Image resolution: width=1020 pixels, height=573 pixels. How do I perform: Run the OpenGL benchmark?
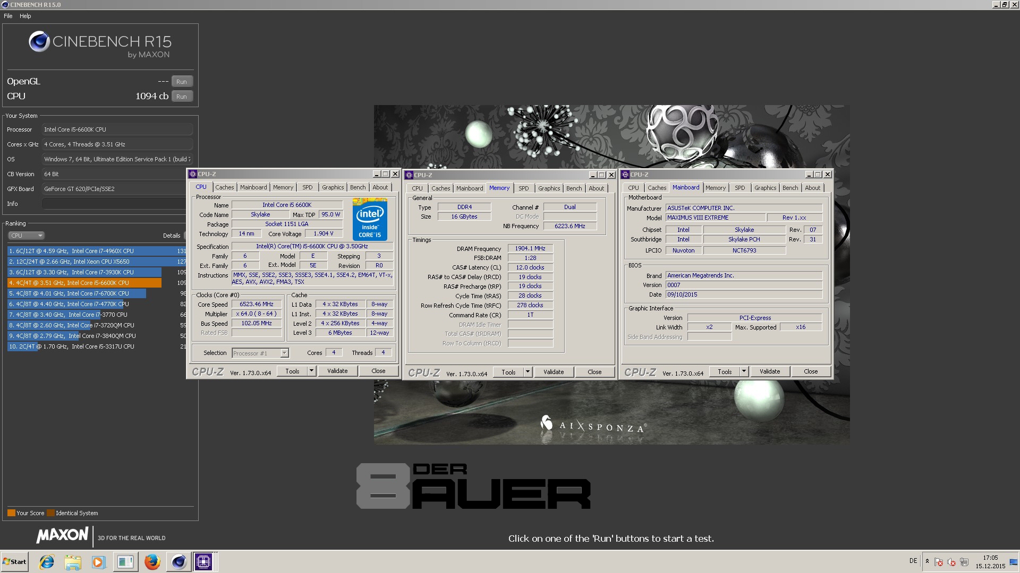[182, 82]
